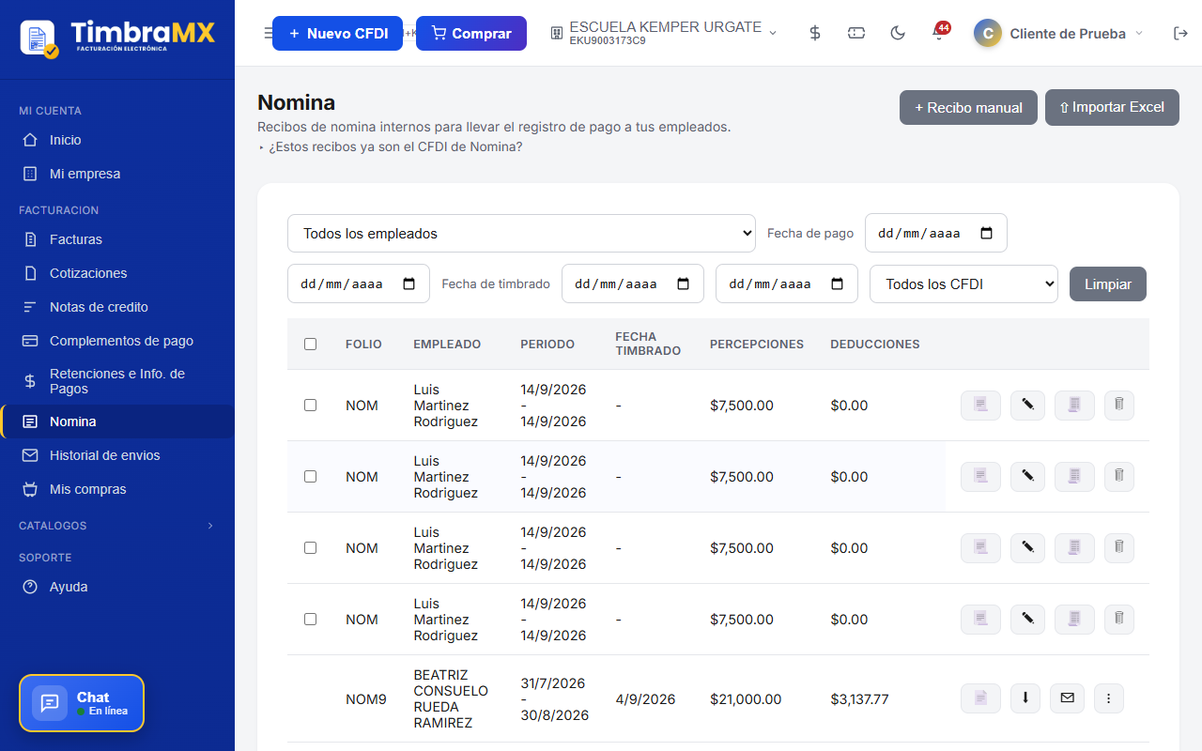The height and width of the screenshot is (751, 1202).
Task: Select Nomina in the sidebar
Action: coord(117,421)
